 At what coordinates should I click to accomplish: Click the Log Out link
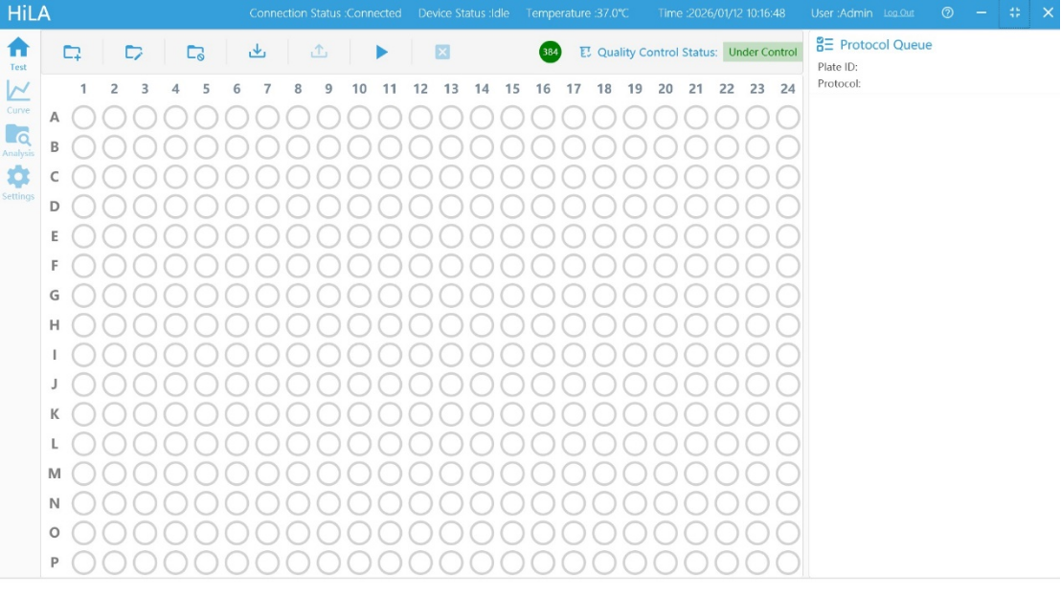click(898, 13)
